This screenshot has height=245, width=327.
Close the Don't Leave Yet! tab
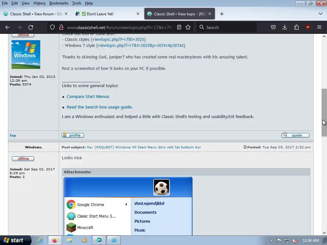point(138,14)
